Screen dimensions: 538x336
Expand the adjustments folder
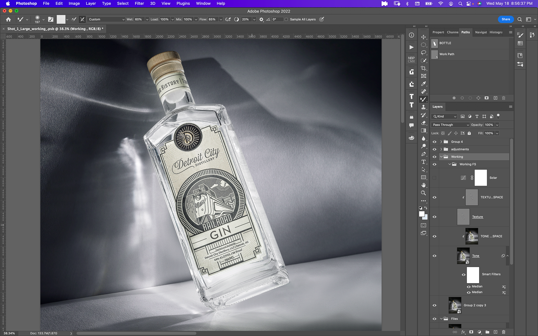[441, 149]
